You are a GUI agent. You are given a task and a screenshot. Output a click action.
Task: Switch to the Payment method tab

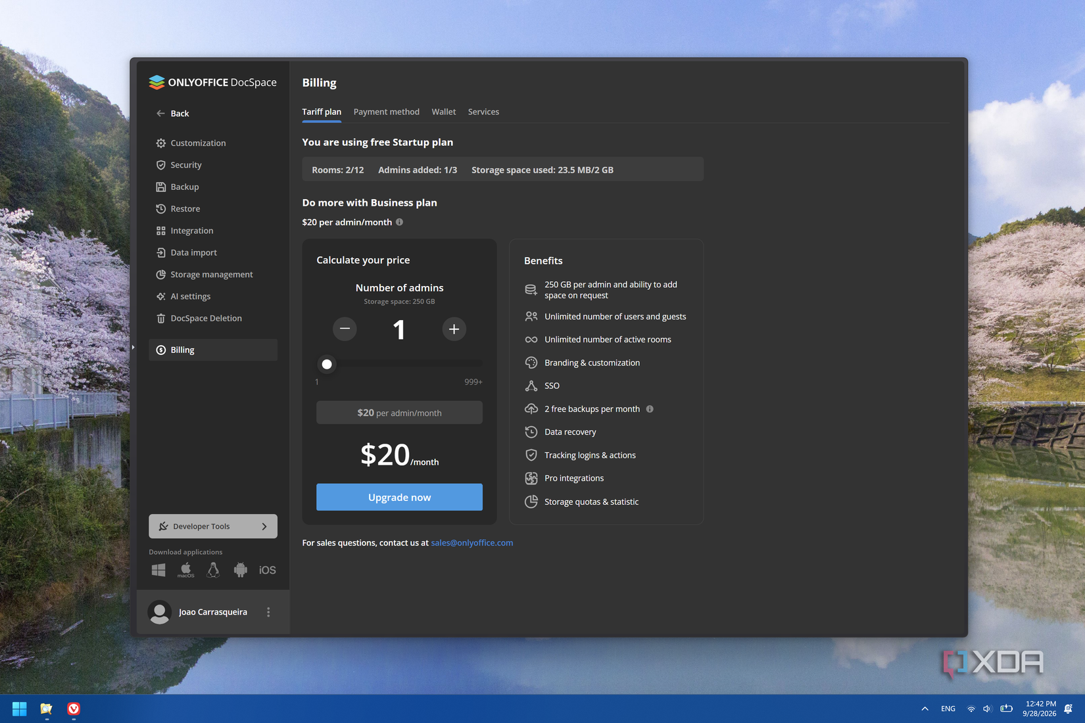click(387, 112)
